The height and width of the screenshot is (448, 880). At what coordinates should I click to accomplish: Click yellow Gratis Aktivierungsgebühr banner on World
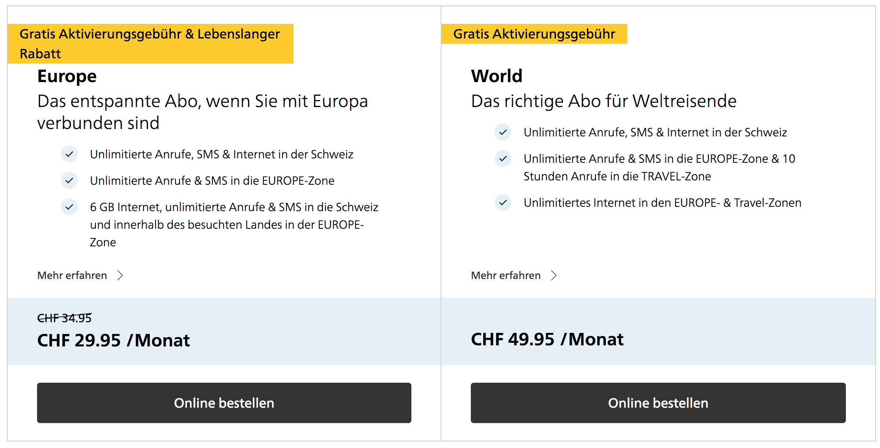534,34
